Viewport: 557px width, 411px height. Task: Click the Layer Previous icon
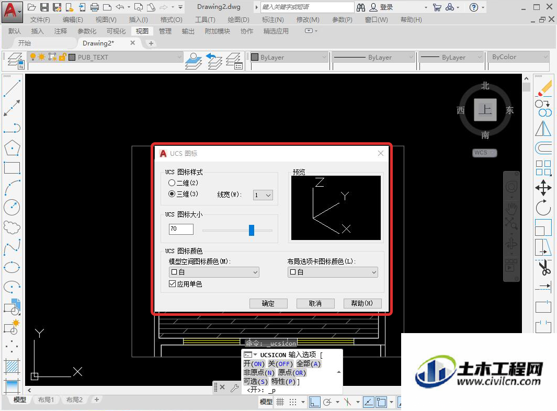214,61
